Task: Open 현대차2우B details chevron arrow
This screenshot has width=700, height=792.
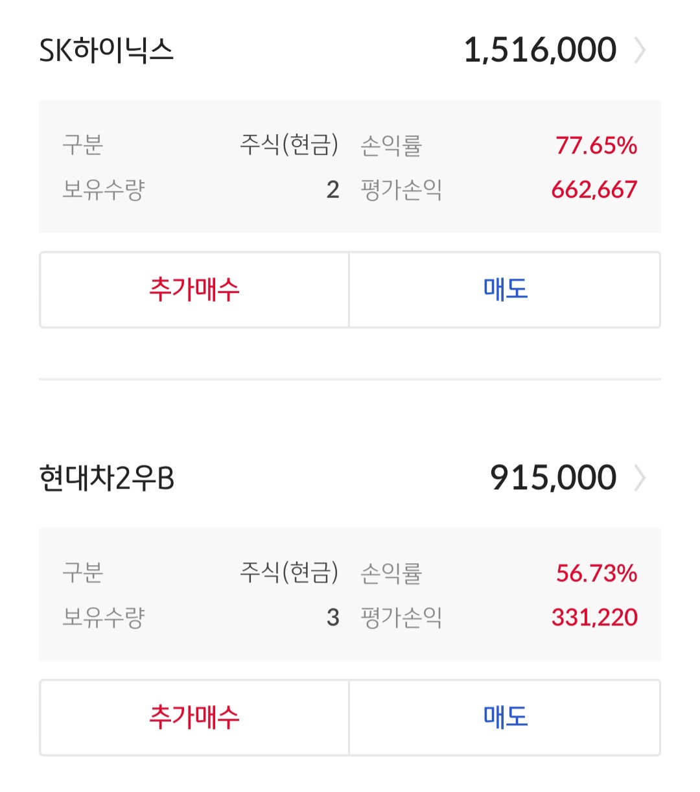Action: [x=640, y=478]
